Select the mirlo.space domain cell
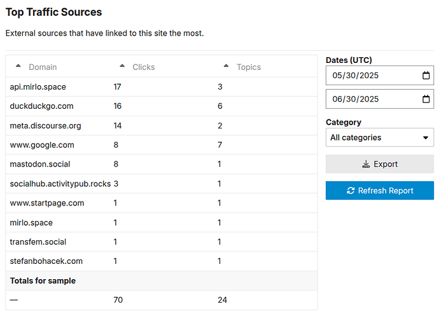 [x=31, y=223]
